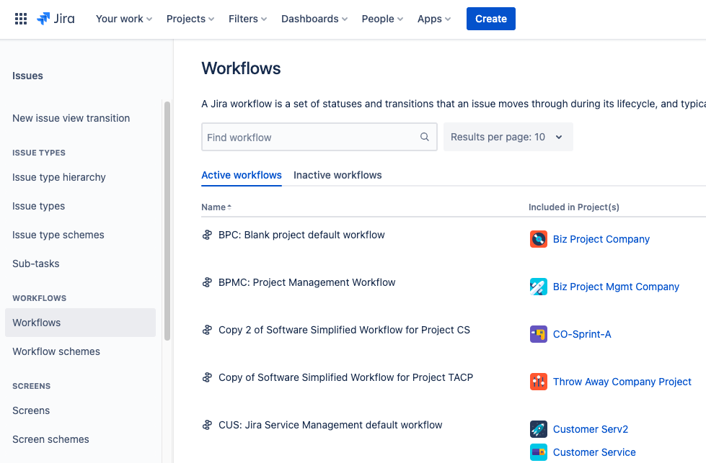The height and width of the screenshot is (463, 706).
Task: Open Customer Service project link
Action: 594,452
